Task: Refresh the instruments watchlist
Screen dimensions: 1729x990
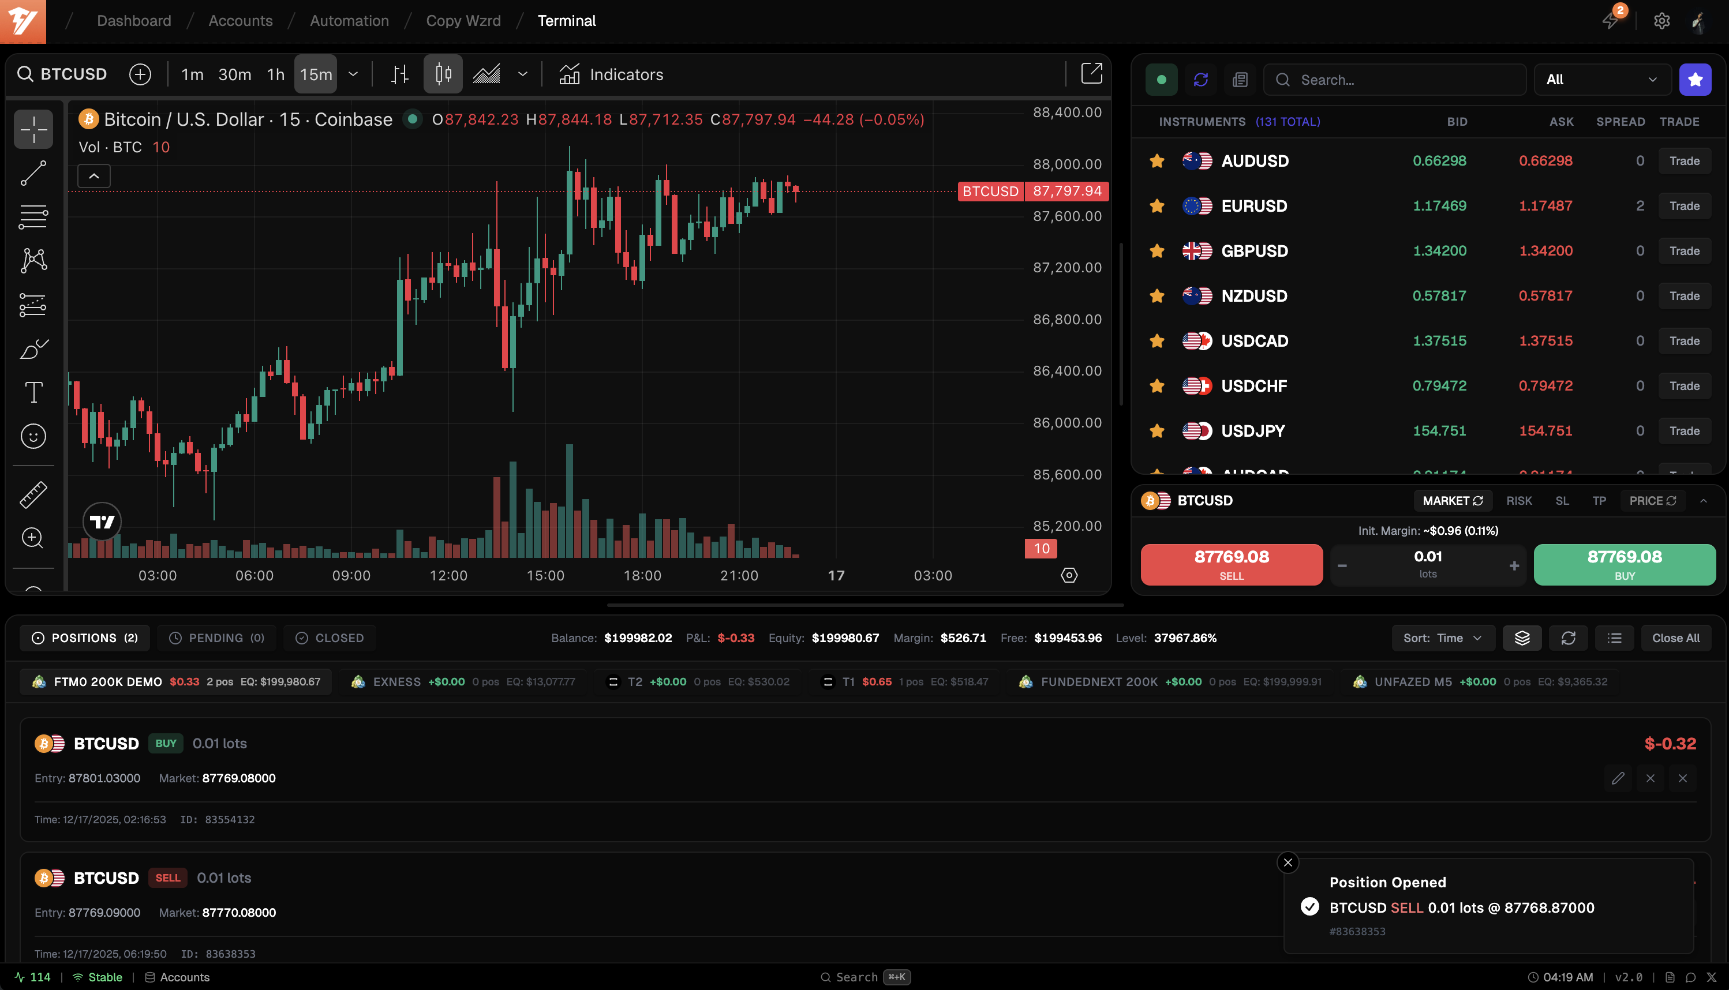Action: [x=1200, y=80]
